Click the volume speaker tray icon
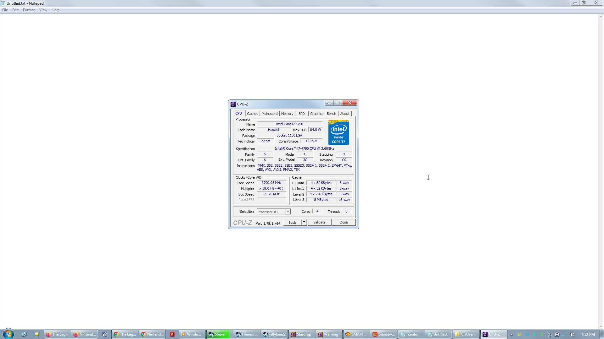Screen dimensions: 604x339 click(572, 334)
